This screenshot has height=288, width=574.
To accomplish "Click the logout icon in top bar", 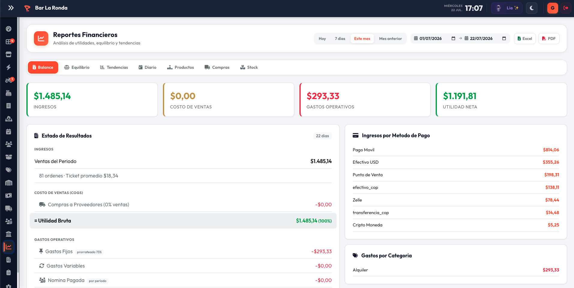I will click(x=566, y=8).
